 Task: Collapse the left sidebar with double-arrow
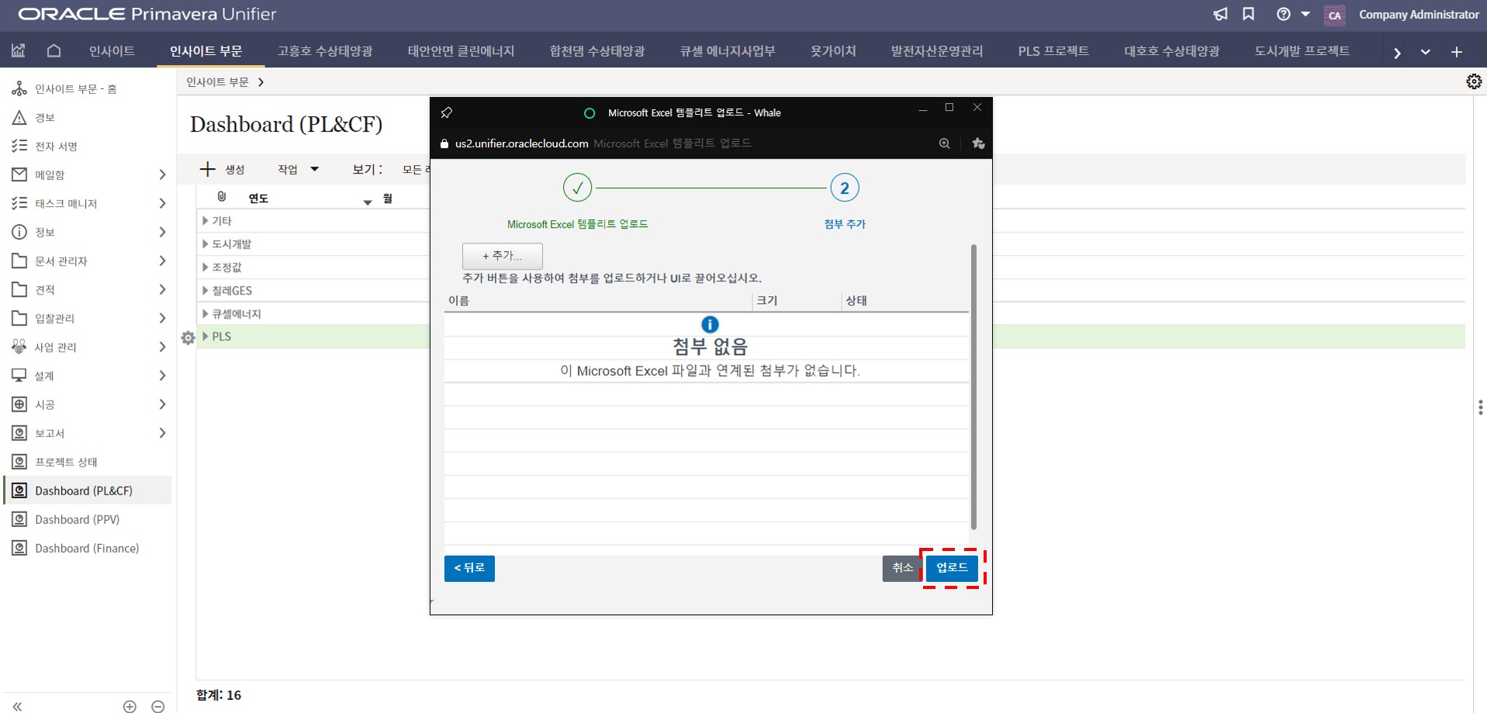pyautogui.click(x=17, y=705)
